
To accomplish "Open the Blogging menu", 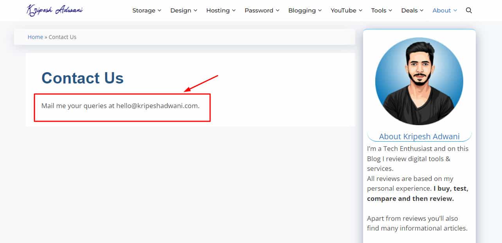I will pos(305,11).
